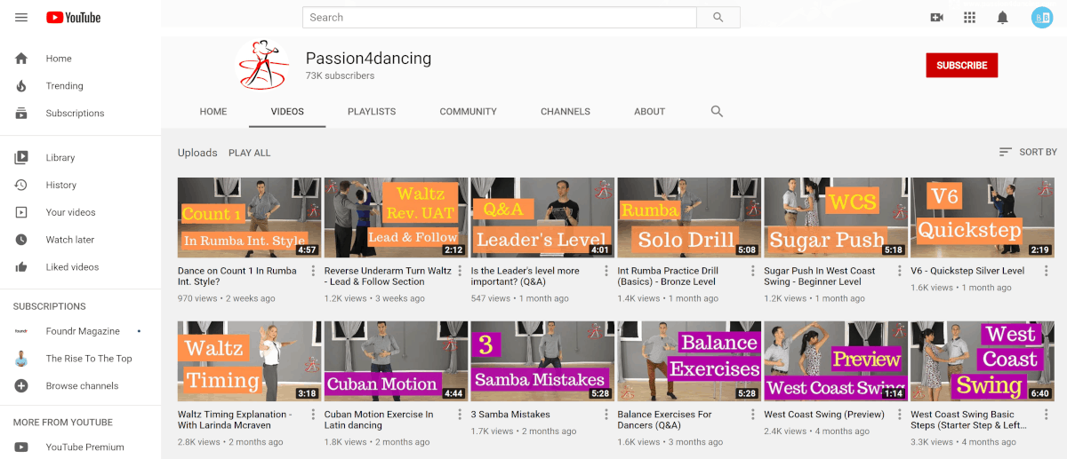Image resolution: width=1067 pixels, height=459 pixels.
Task: Click the YouTube logo
Action: pos(74,18)
